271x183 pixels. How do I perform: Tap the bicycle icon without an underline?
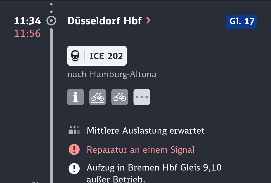[120, 97]
